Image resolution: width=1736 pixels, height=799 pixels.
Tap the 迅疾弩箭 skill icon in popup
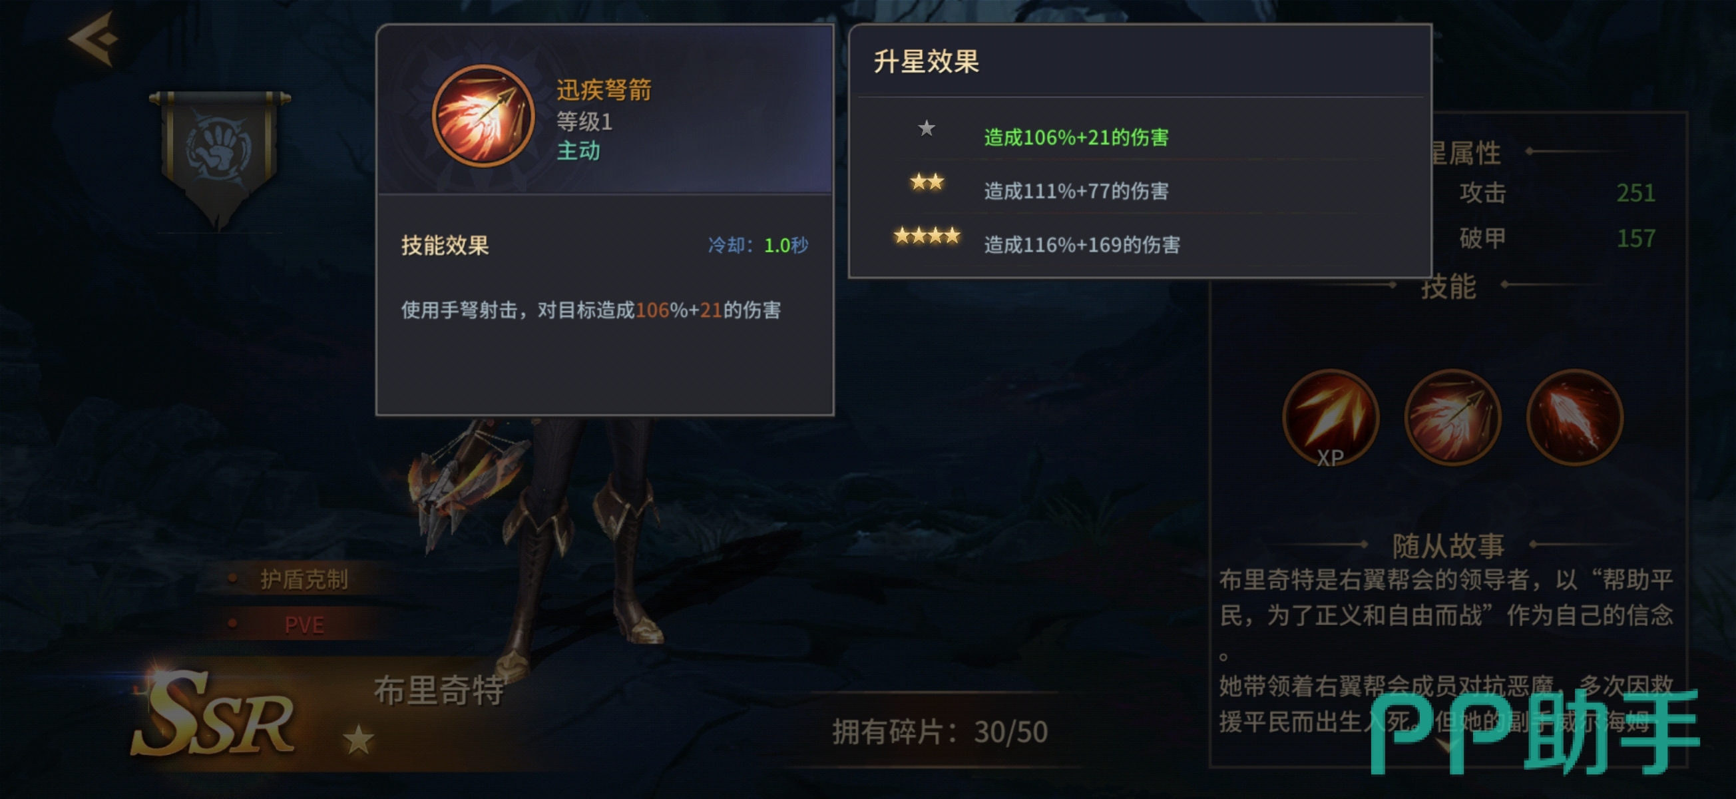(483, 116)
